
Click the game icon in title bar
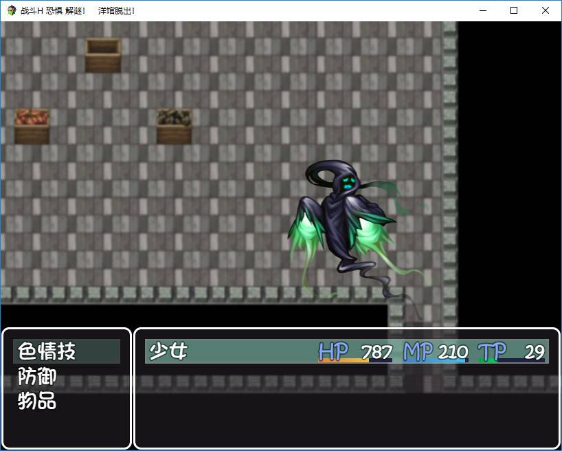(11, 10)
